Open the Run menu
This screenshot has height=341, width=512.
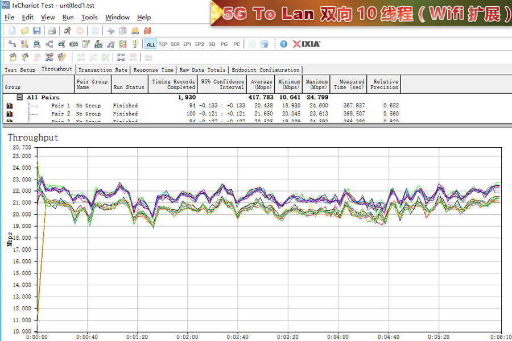(x=68, y=18)
